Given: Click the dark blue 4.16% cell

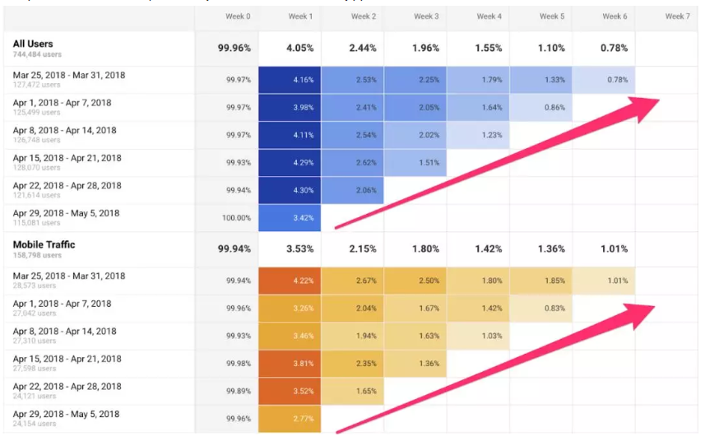Looking at the screenshot, I should point(290,80).
